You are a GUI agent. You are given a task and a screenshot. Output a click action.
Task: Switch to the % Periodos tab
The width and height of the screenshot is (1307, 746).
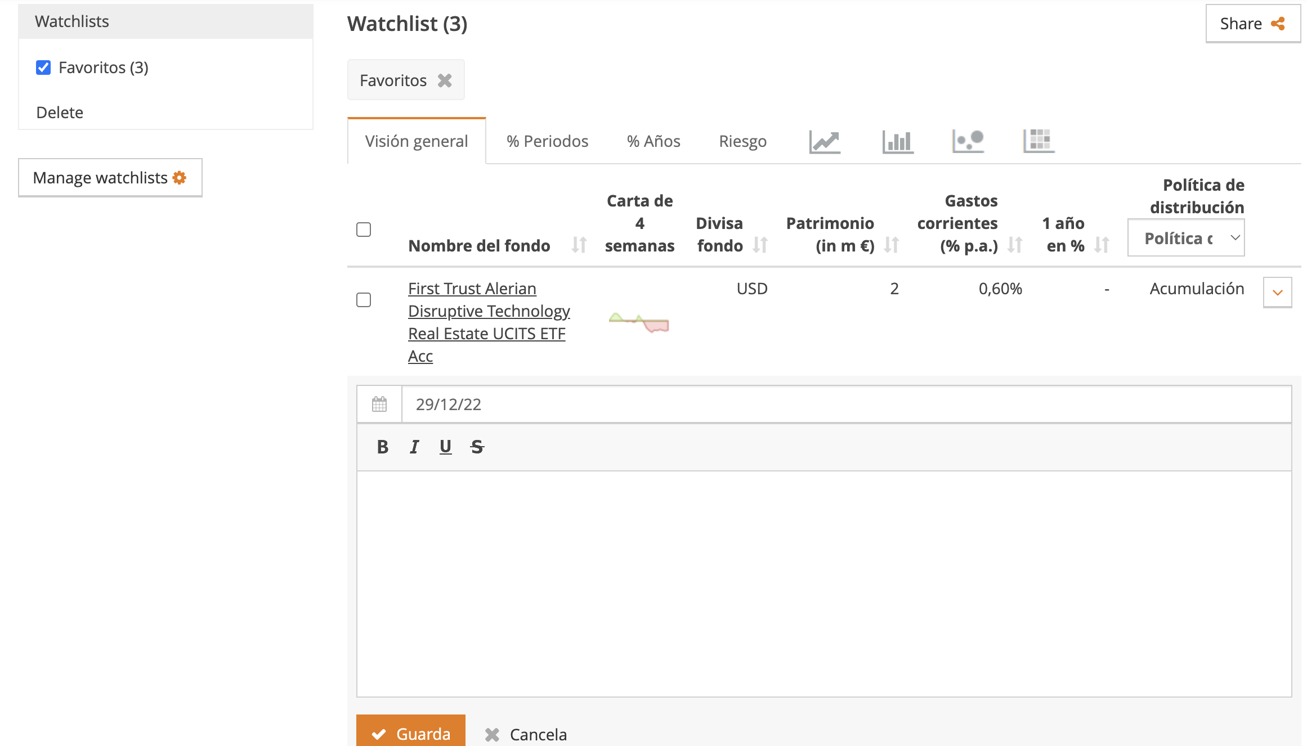(547, 141)
